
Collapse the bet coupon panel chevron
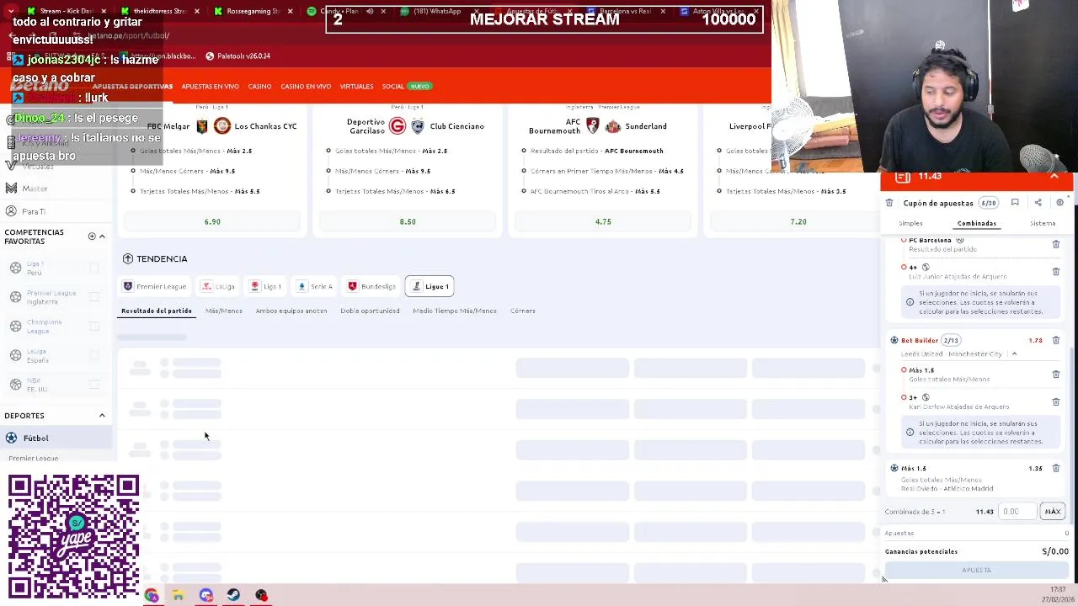click(1054, 176)
